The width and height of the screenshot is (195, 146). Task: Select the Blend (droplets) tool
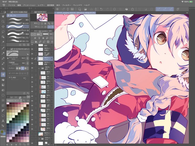click(x=3, y=90)
